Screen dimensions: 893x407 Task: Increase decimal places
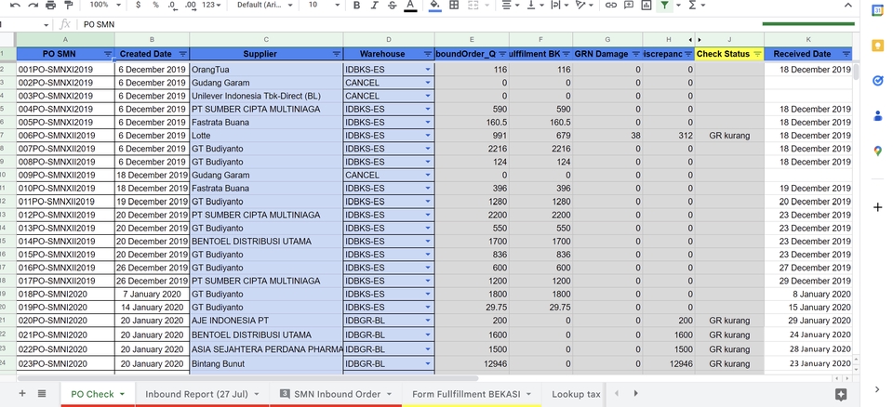(x=190, y=6)
